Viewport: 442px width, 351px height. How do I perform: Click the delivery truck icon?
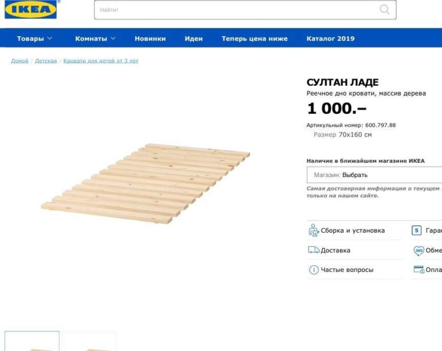pos(314,250)
